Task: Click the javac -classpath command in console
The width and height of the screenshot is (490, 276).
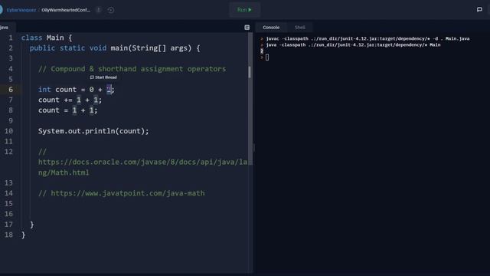Action: coord(367,39)
